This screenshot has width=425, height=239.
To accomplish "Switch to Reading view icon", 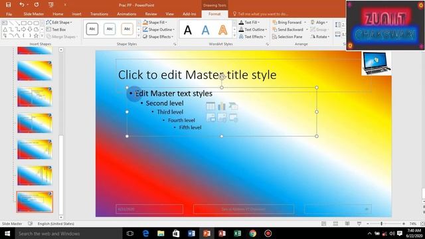I will (x=347, y=224).
